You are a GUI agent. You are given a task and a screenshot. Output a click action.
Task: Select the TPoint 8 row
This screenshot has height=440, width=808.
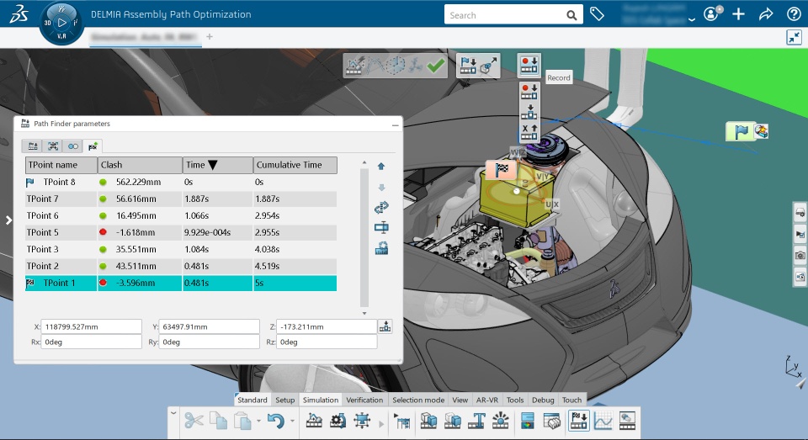tap(181, 182)
